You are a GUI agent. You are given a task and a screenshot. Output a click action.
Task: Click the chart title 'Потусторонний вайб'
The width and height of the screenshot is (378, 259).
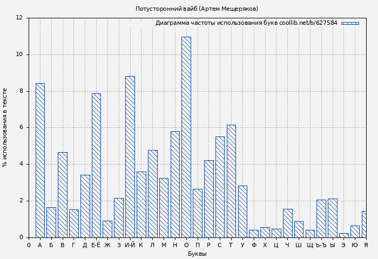(197, 9)
